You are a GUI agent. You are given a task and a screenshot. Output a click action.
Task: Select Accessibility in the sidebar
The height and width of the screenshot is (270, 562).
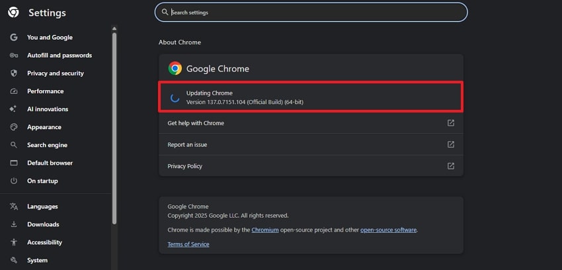[44, 242]
